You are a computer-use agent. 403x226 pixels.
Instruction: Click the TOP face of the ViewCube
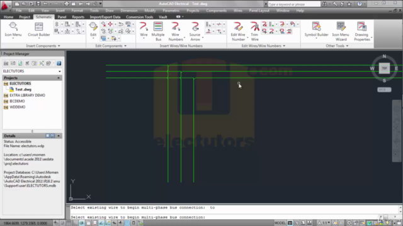point(384,68)
